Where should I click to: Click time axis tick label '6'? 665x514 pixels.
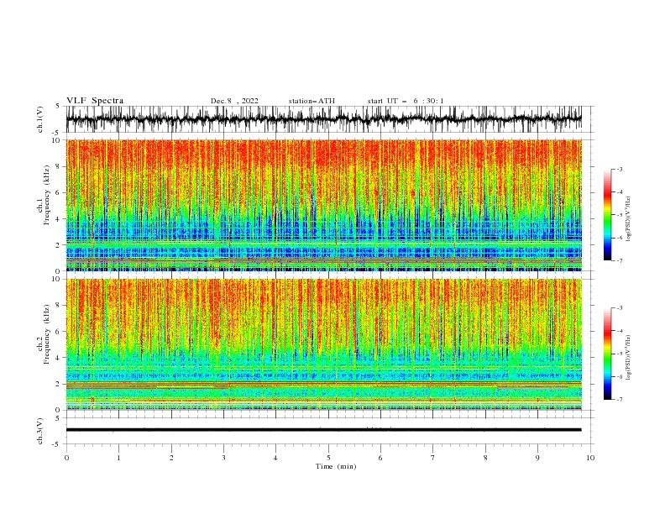(380, 458)
